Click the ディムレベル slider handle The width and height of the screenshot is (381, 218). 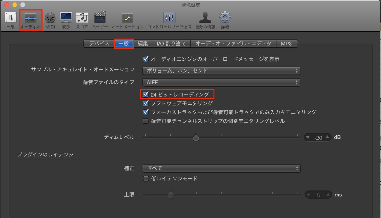click(x=196, y=138)
